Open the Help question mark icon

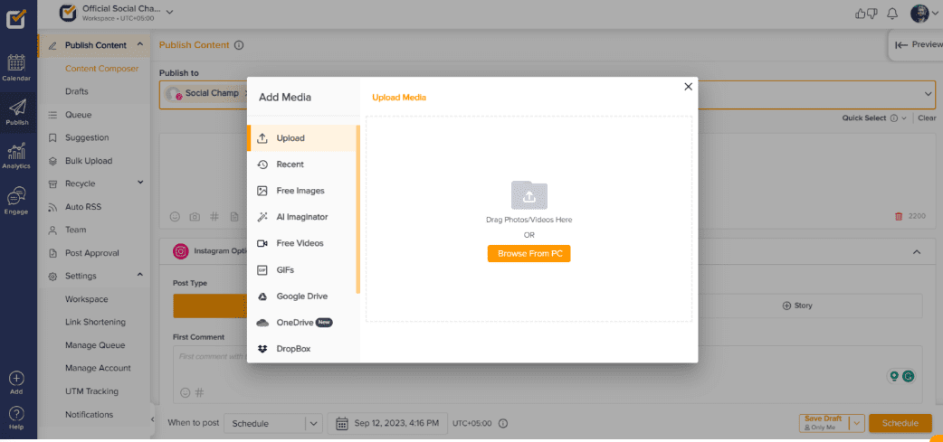[x=16, y=417]
